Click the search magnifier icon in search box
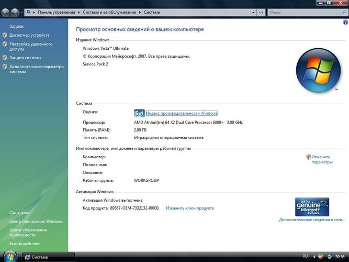Screen dimensions: 349x262 (343, 11)
